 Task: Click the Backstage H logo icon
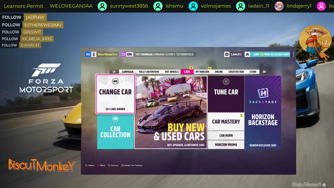click(x=263, y=93)
